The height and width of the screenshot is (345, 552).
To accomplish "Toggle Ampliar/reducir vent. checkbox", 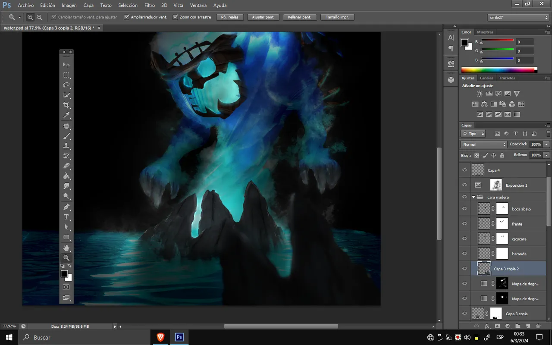I will pos(127,17).
